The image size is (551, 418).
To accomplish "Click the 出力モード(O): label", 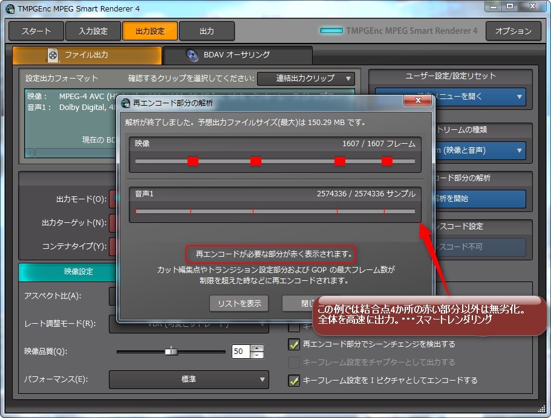I will click(x=82, y=199).
